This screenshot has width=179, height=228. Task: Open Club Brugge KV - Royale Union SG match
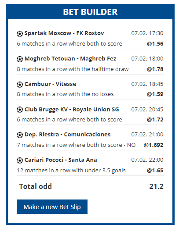[x=72, y=110]
